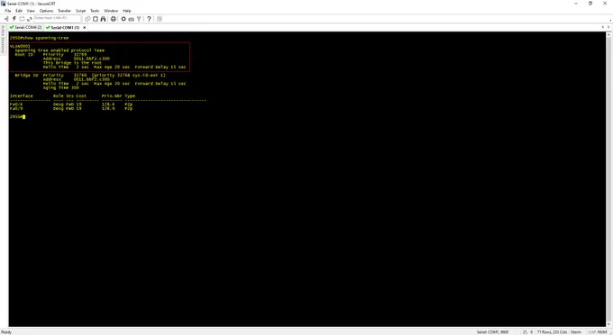Click the tab scroll right arrow
Viewport: 613px width, 335px height.
tap(608, 27)
